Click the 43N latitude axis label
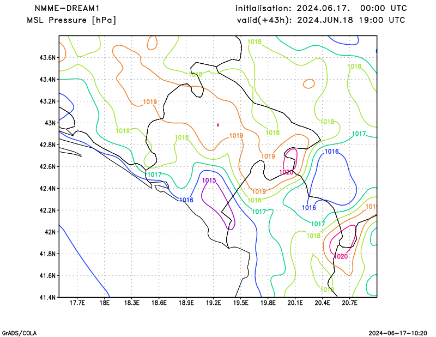Screen dimensions: 436x337 click(50, 123)
